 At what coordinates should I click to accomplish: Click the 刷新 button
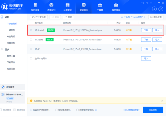pos(68,17)
